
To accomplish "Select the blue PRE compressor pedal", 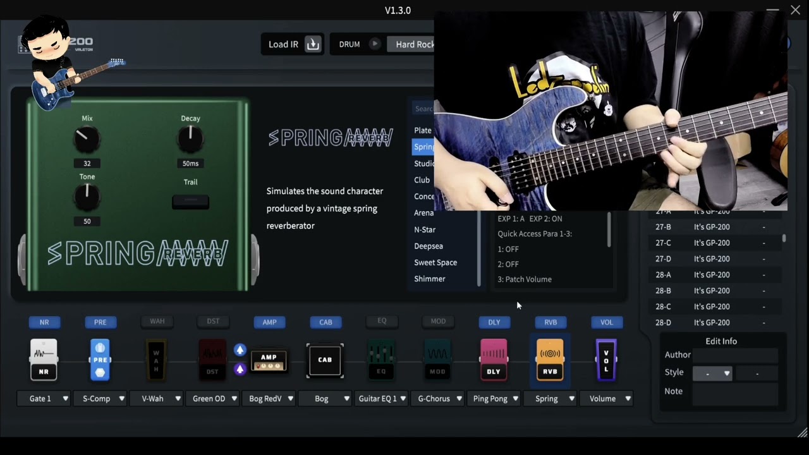I will pos(100,360).
